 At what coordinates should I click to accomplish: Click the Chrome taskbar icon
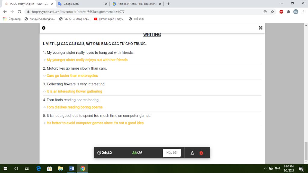pos(83,168)
